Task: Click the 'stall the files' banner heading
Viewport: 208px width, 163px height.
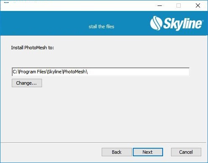Action: coord(102,27)
